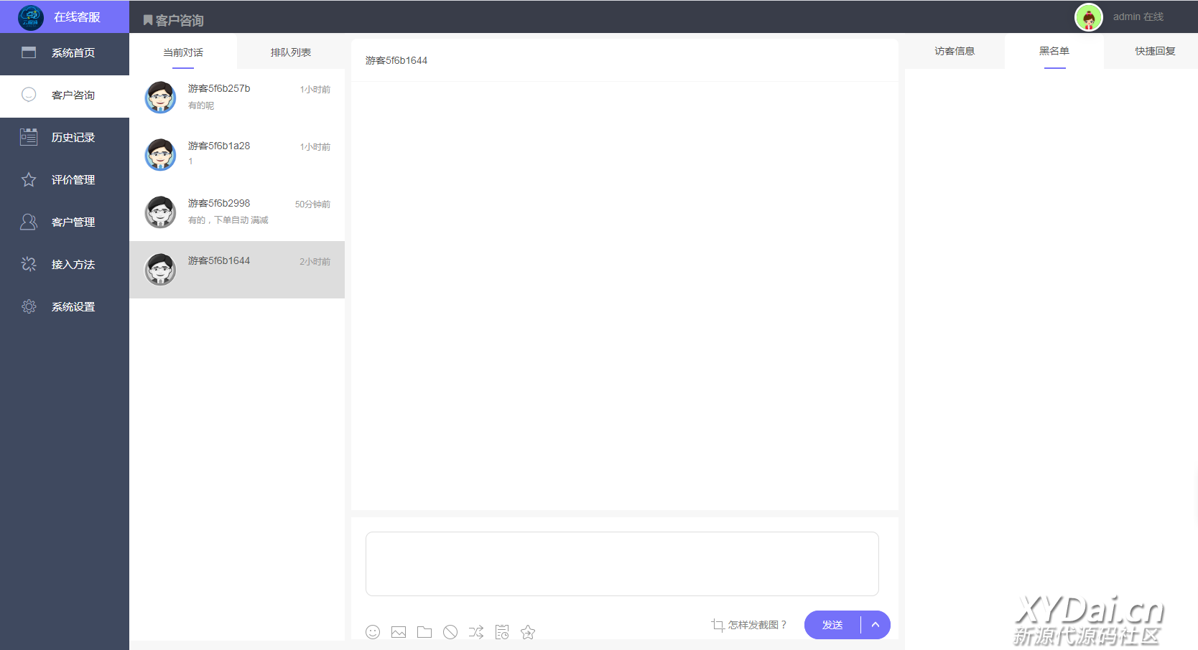The width and height of the screenshot is (1198, 650).
Task: Click avatar of 游客5f6b2998
Action: click(160, 212)
